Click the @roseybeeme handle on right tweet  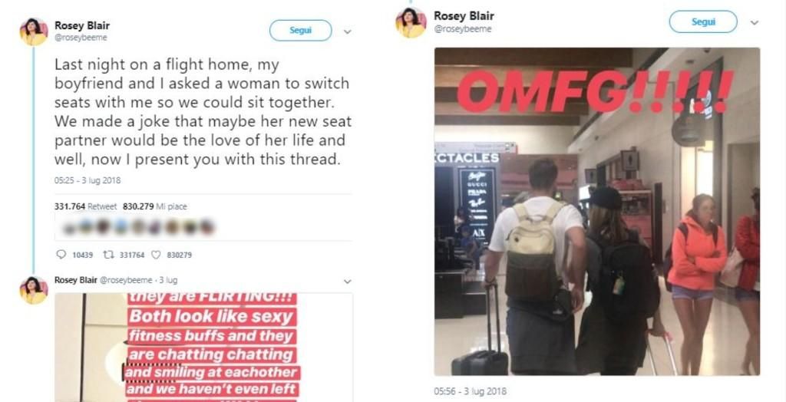point(463,29)
